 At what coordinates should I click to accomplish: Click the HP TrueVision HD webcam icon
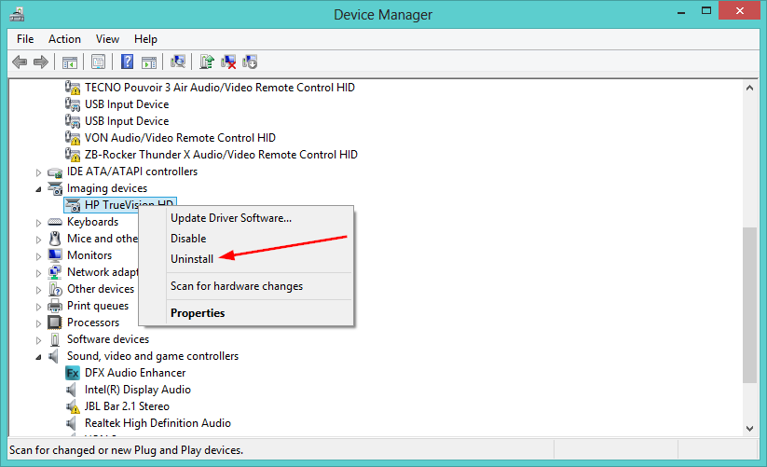click(73, 205)
